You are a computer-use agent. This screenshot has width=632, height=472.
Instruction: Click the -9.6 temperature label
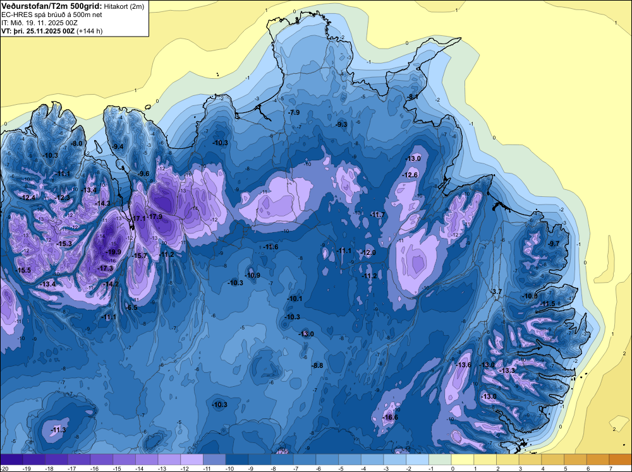pyautogui.click(x=143, y=174)
